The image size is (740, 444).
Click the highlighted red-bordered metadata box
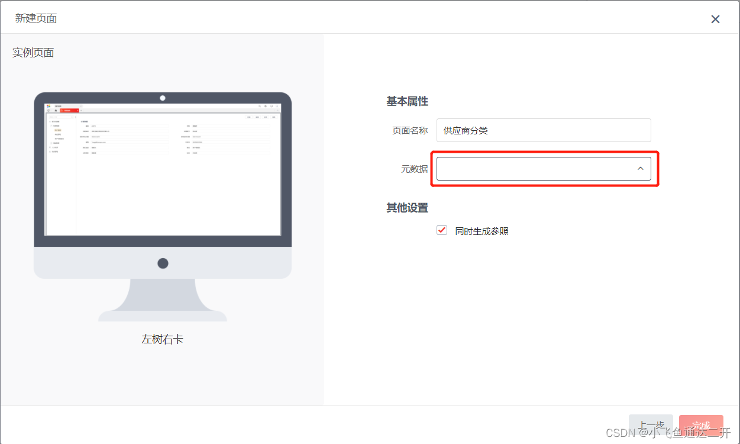543,169
